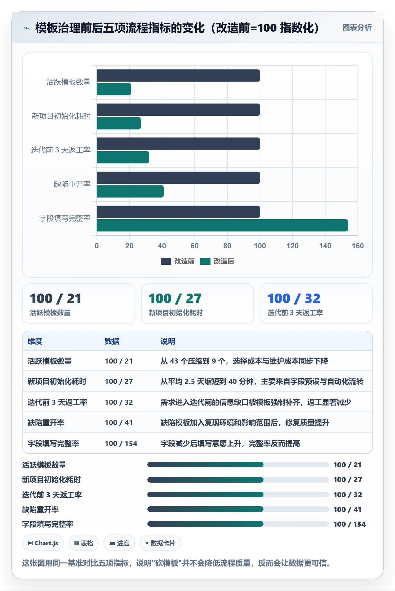Click the 迭代前 3 天返工率 progress bar
395x591 pixels.
tap(238, 494)
